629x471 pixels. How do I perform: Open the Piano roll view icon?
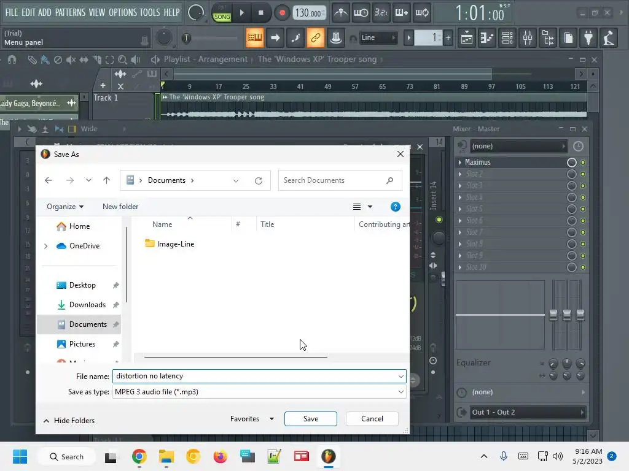487,38
